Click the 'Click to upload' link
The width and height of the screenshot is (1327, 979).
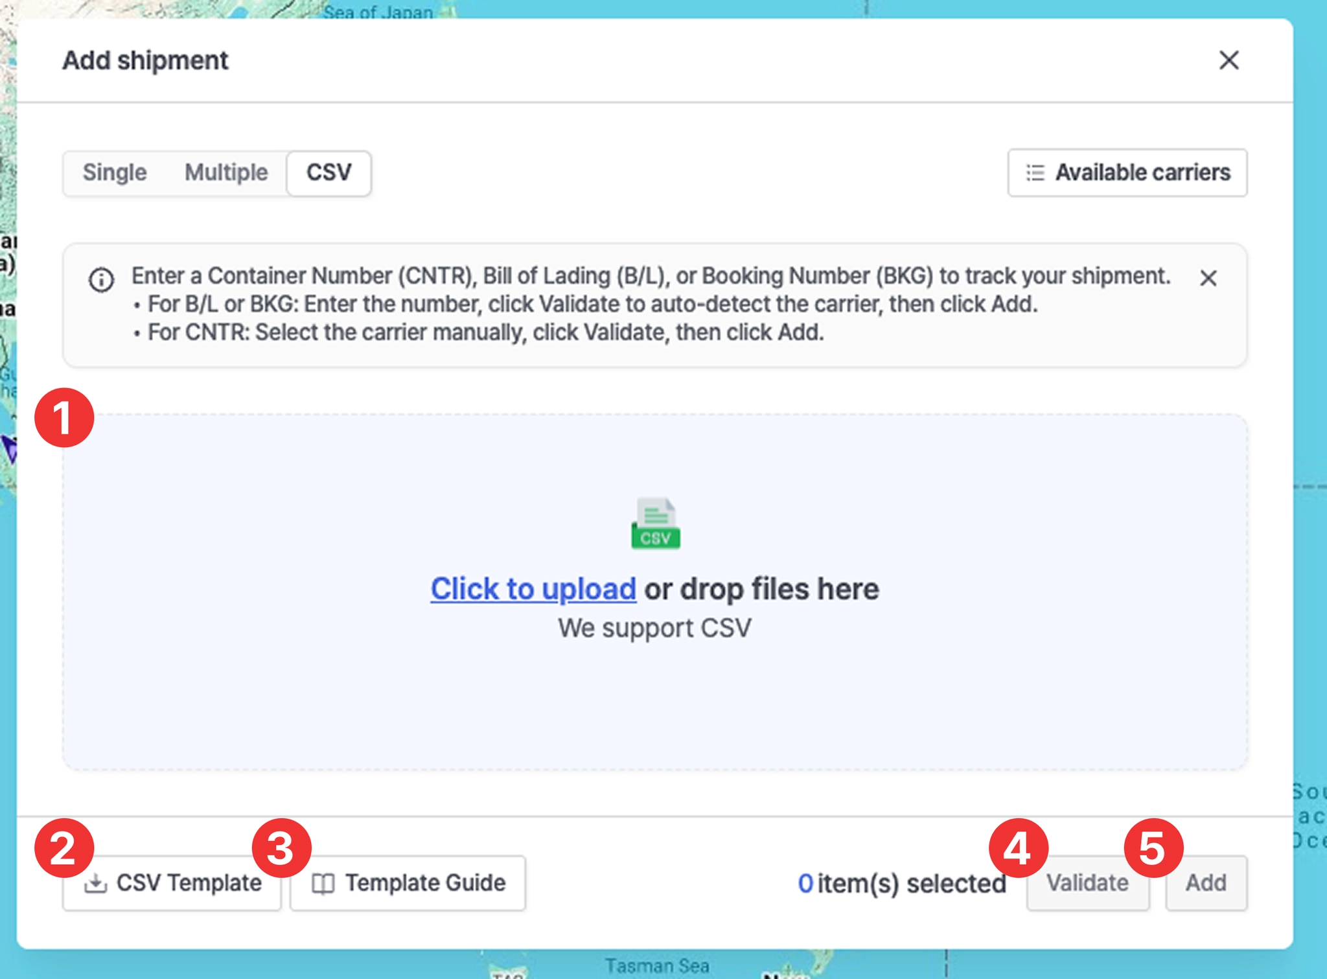pyautogui.click(x=533, y=589)
